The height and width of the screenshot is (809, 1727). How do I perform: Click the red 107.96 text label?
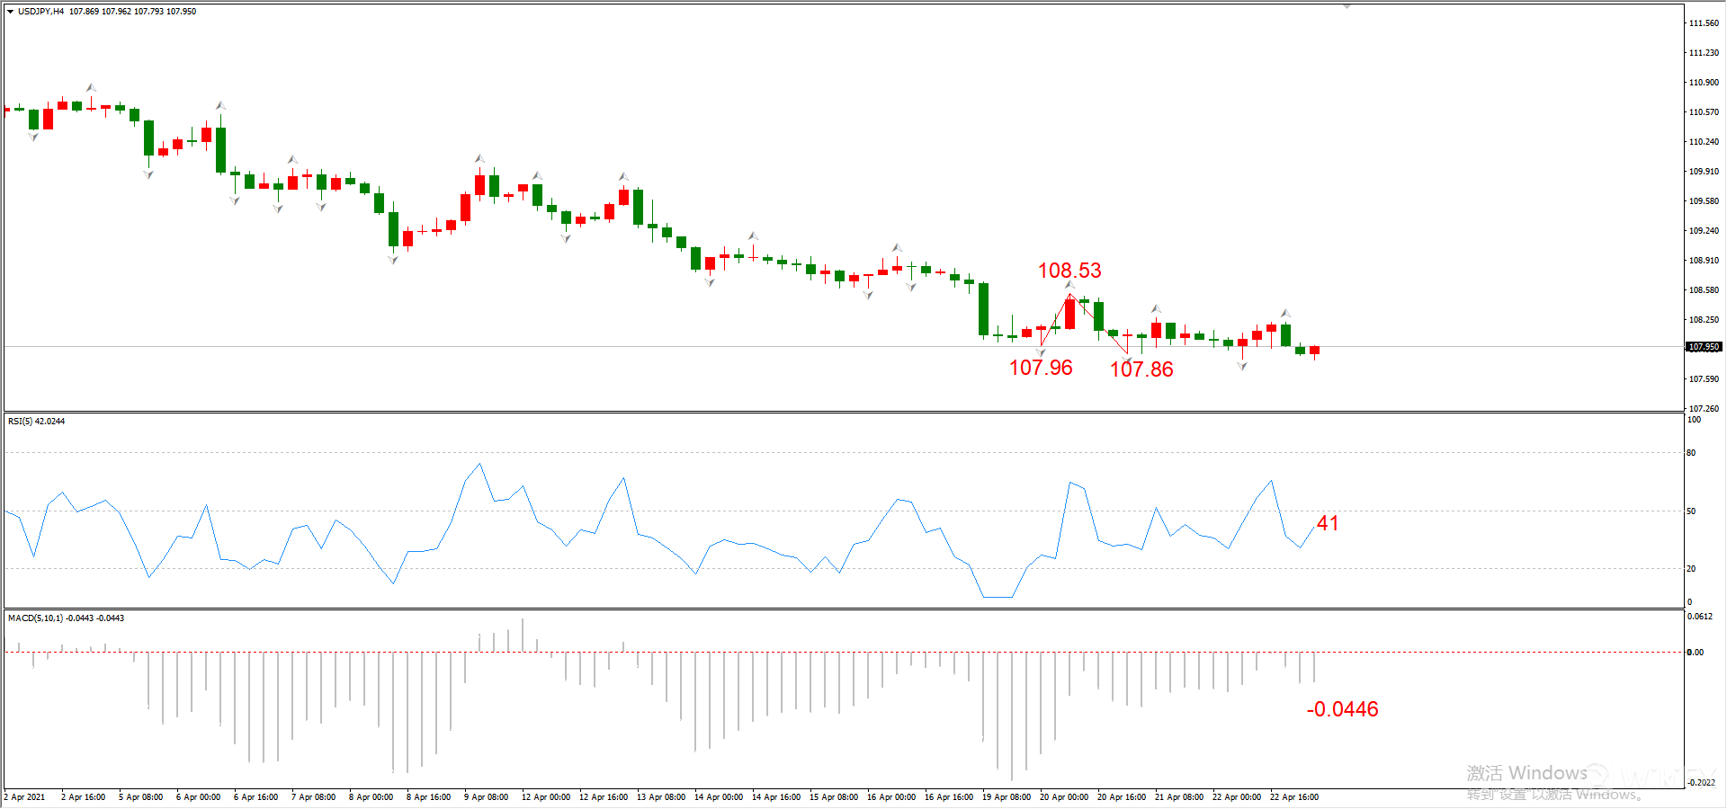click(x=1041, y=368)
